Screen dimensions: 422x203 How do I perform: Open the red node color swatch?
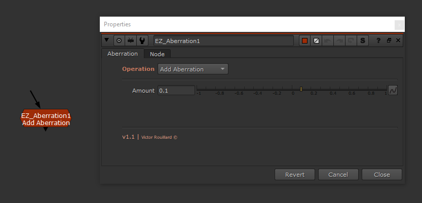point(304,41)
